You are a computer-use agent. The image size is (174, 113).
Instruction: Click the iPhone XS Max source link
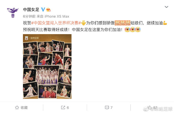point(57,17)
